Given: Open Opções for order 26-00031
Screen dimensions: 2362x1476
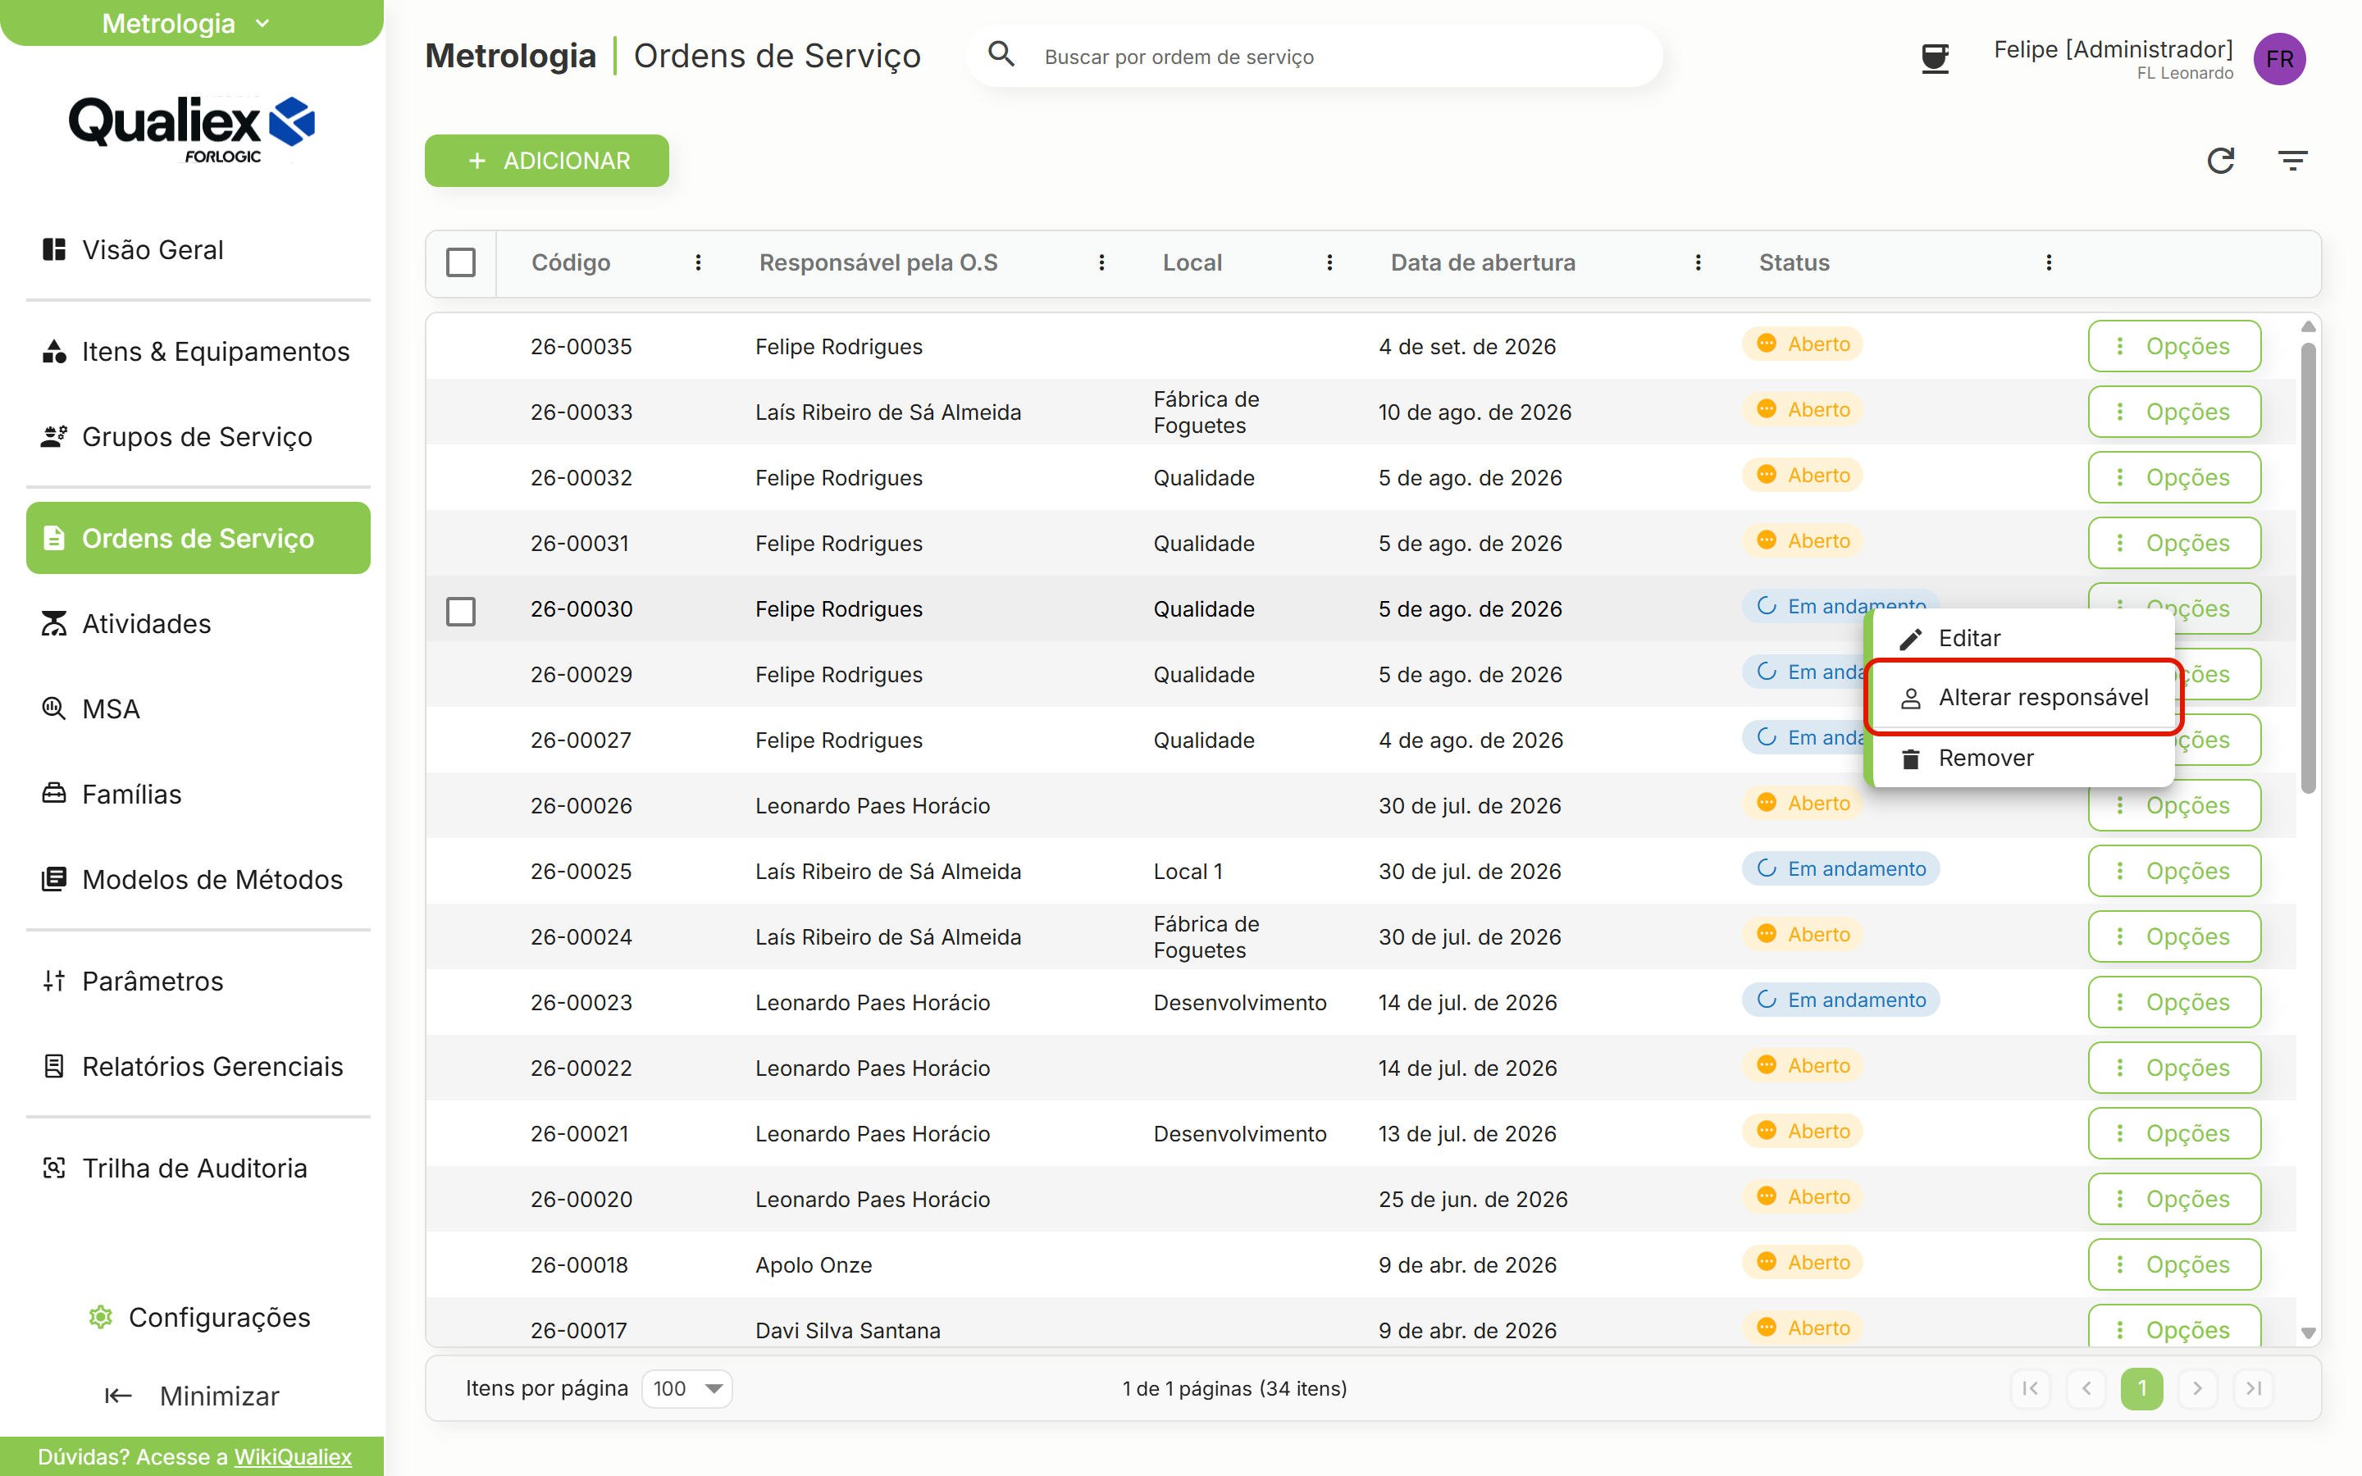Looking at the screenshot, I should (x=2173, y=543).
